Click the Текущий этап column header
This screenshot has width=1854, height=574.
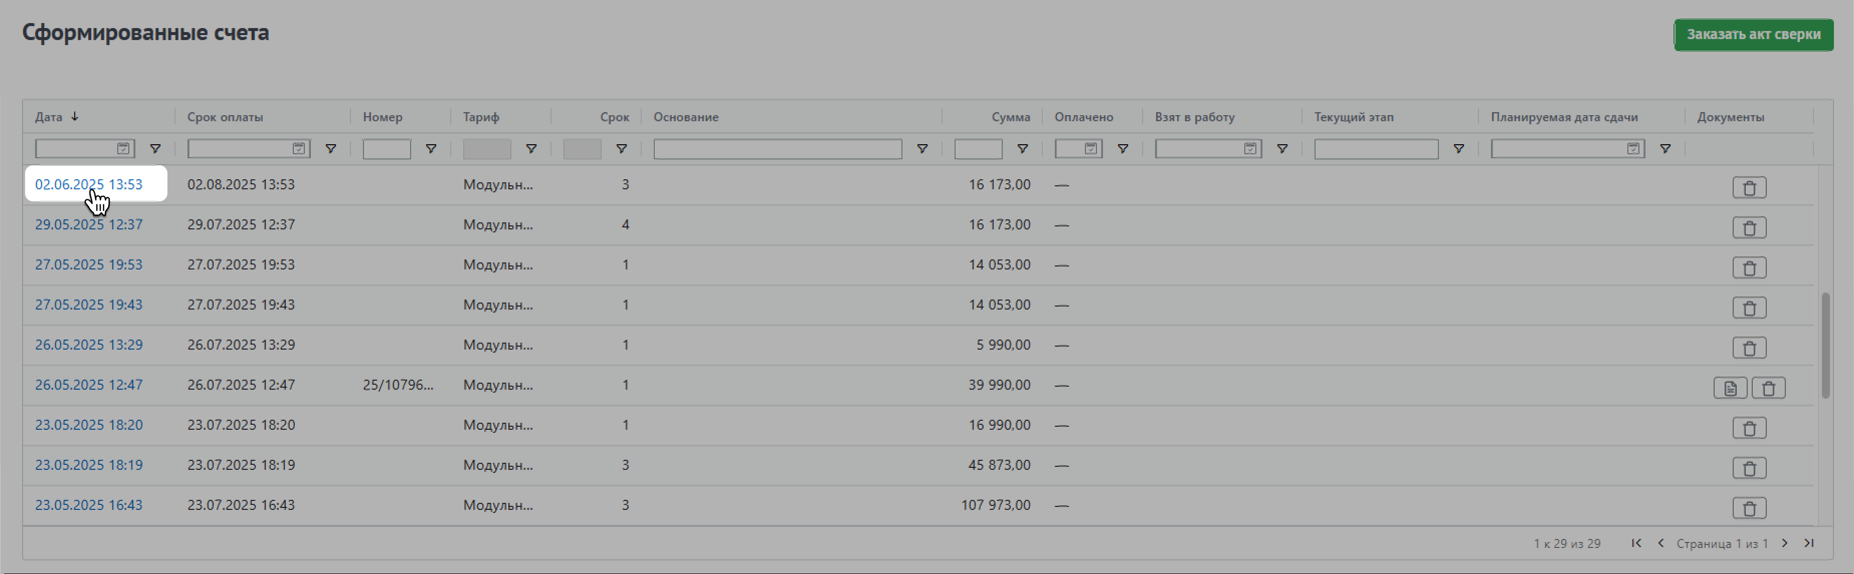1354,117
